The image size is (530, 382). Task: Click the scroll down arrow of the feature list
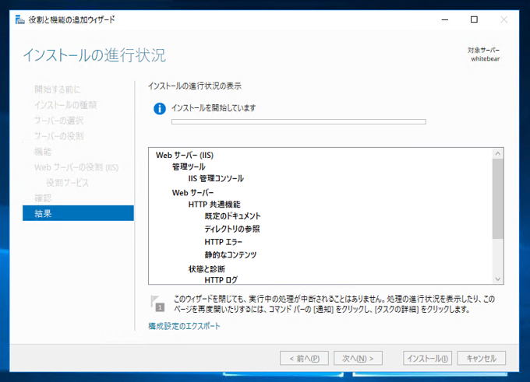click(x=497, y=279)
